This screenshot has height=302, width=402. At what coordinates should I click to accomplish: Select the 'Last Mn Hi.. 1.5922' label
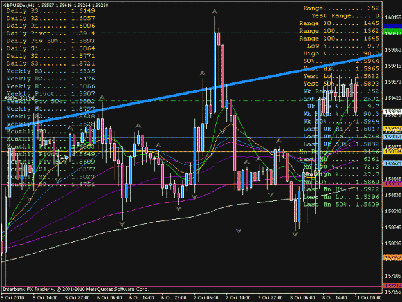[342, 189]
